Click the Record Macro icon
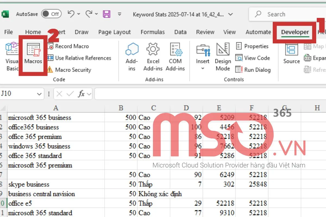Viewport: 326px width, 217px height. (51, 46)
